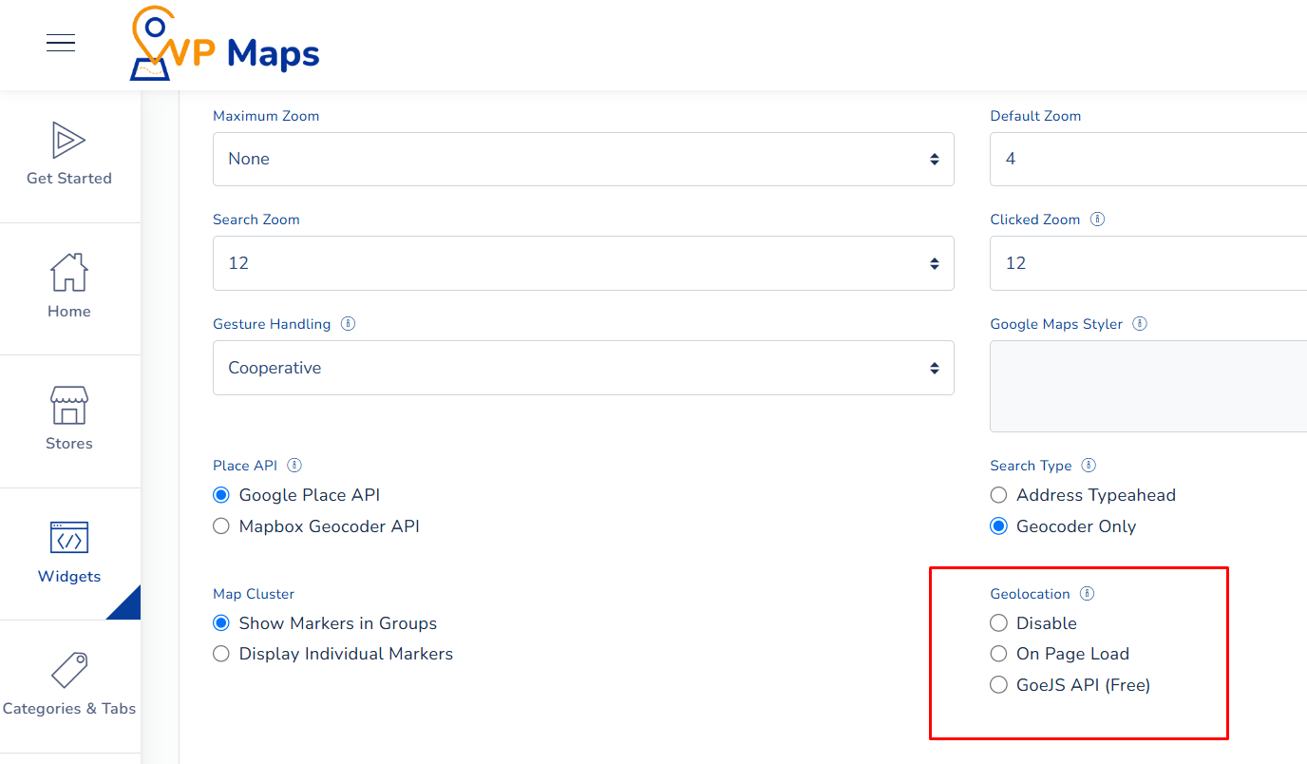1307x764 pixels.
Task: Click the Clicked Zoom info icon
Action: pyautogui.click(x=1097, y=219)
